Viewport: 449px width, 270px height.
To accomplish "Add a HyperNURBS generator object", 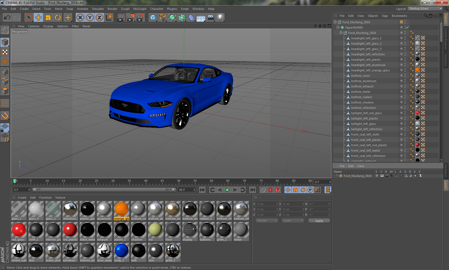I will coord(172,18).
